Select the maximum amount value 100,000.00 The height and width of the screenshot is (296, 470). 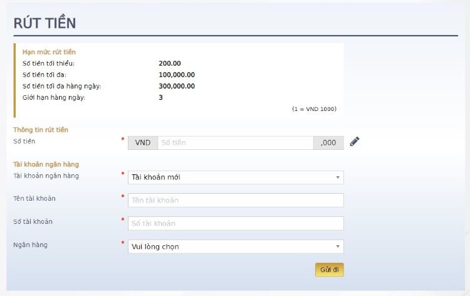[x=177, y=75]
